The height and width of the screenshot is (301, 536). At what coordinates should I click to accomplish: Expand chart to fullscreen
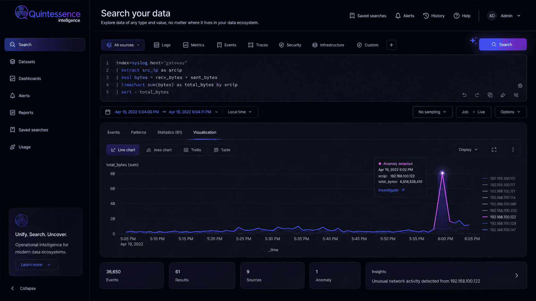pos(494,150)
